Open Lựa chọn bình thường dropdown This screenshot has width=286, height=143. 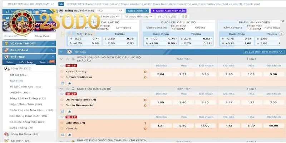(263, 52)
